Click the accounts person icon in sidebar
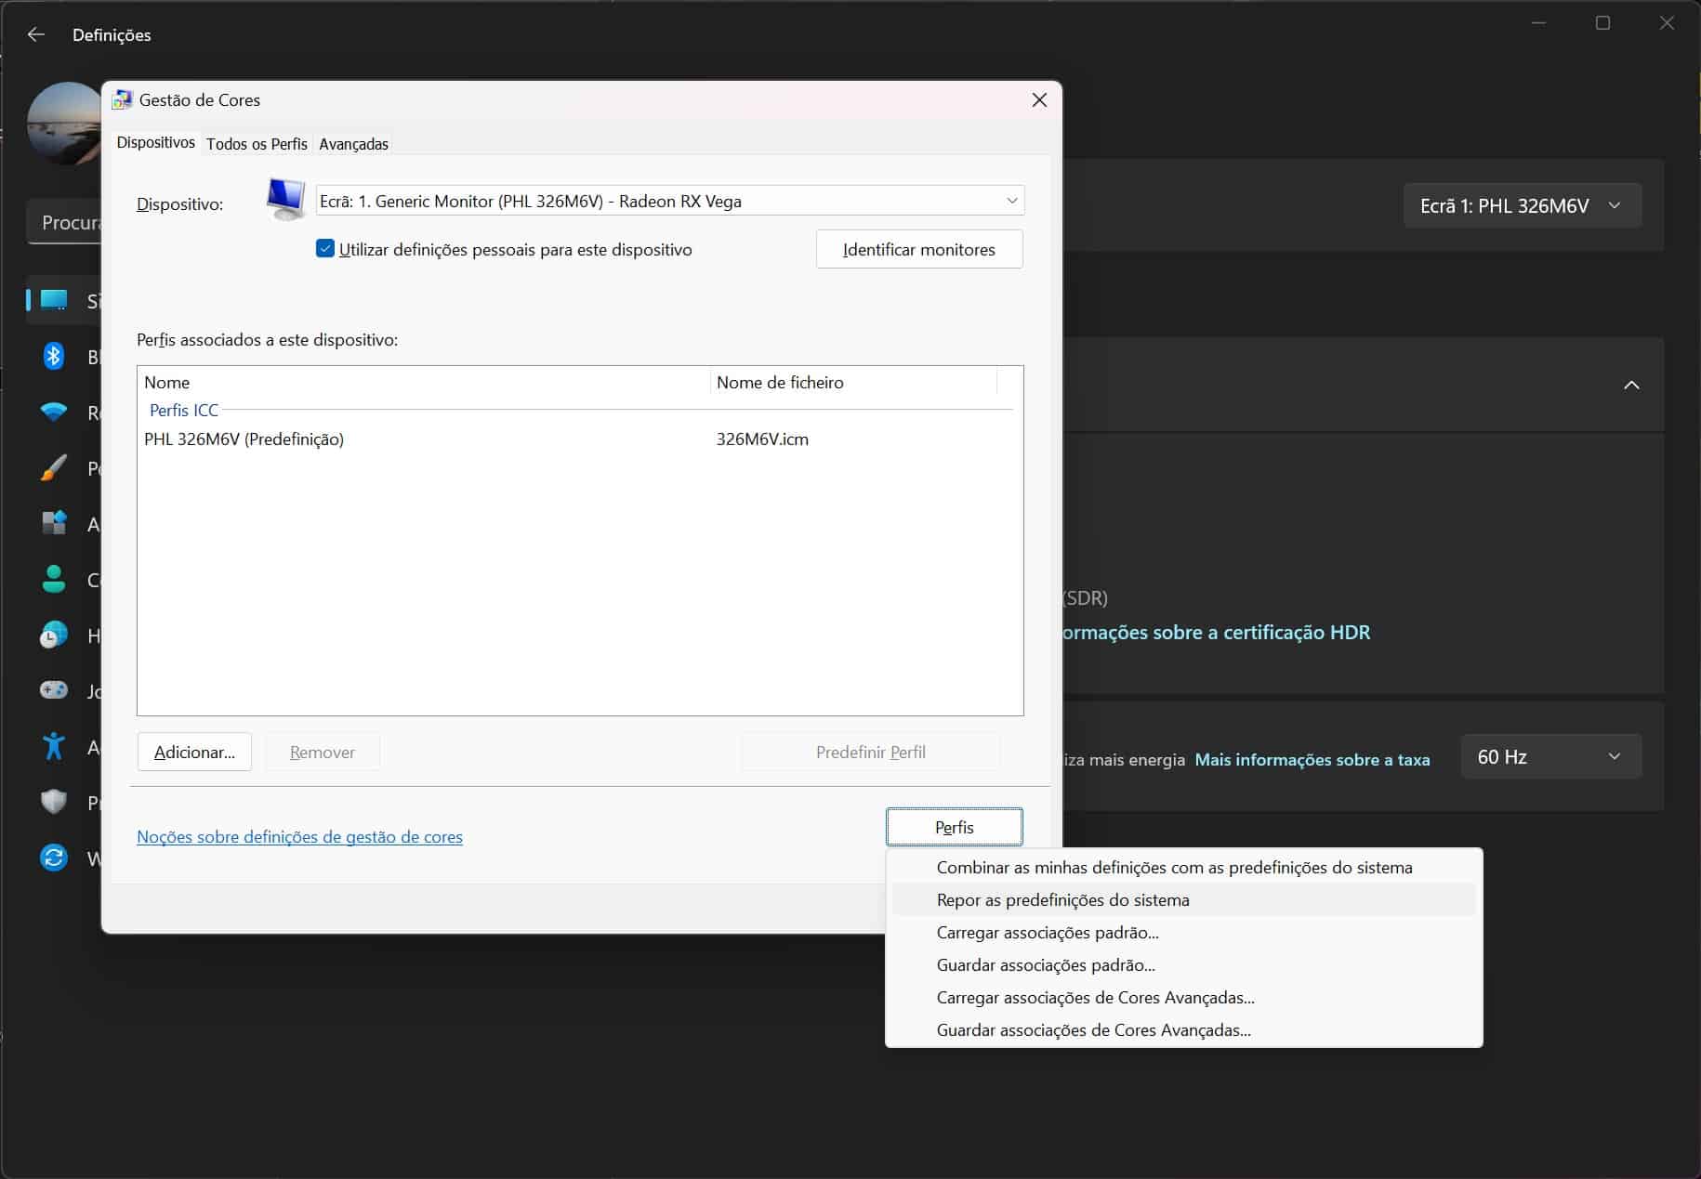 click(x=54, y=580)
